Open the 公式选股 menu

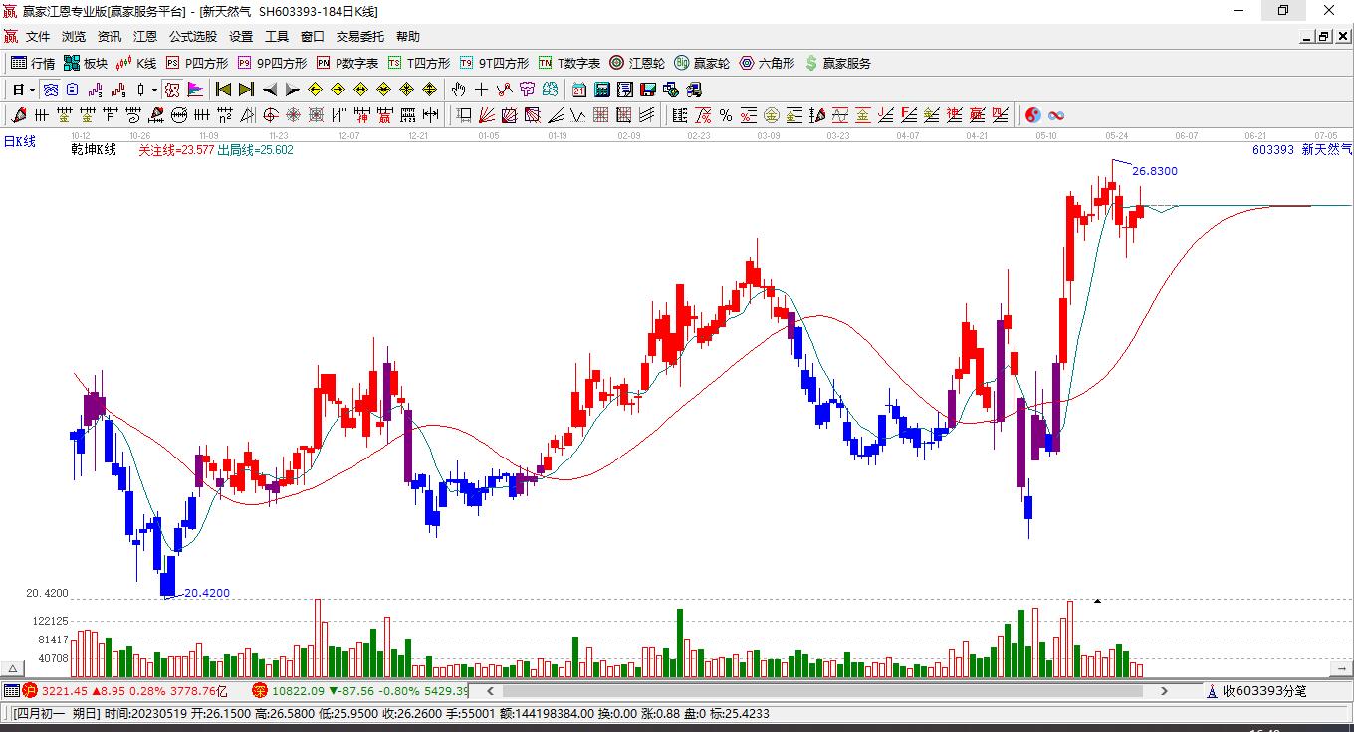193,37
